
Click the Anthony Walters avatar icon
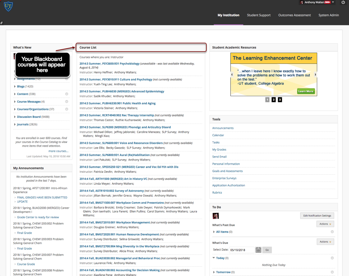pyautogui.click(x=302, y=2)
